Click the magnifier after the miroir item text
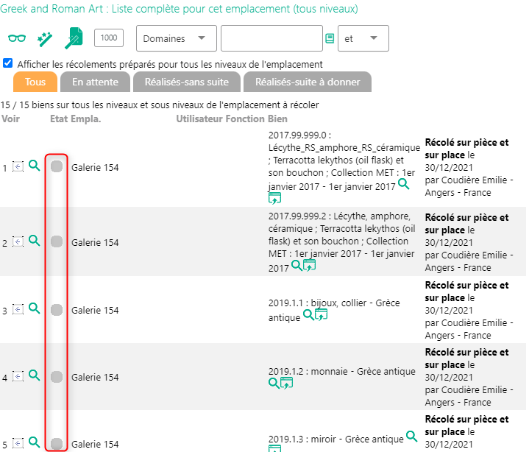The image size is (529, 452). point(411,437)
